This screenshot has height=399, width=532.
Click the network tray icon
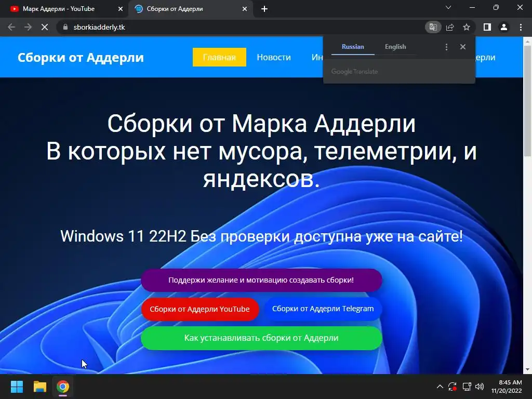(x=467, y=387)
